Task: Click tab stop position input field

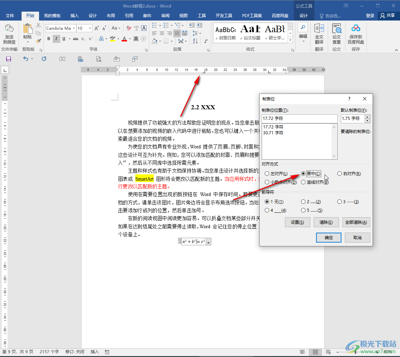Action: [300, 119]
